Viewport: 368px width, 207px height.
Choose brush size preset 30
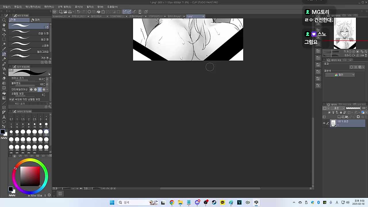(29, 133)
